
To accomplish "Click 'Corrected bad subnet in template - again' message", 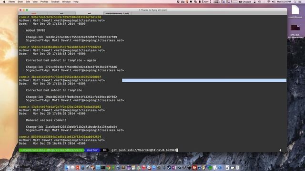I will click(x=61, y=60).
